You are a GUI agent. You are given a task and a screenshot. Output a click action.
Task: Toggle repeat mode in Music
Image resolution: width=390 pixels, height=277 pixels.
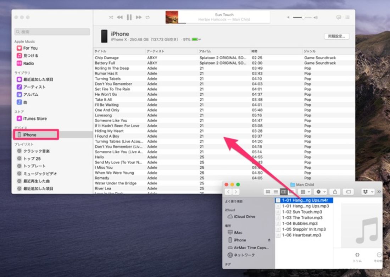pyautogui.click(x=148, y=17)
